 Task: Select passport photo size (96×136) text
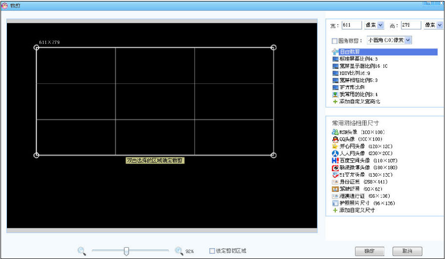[x=367, y=203]
